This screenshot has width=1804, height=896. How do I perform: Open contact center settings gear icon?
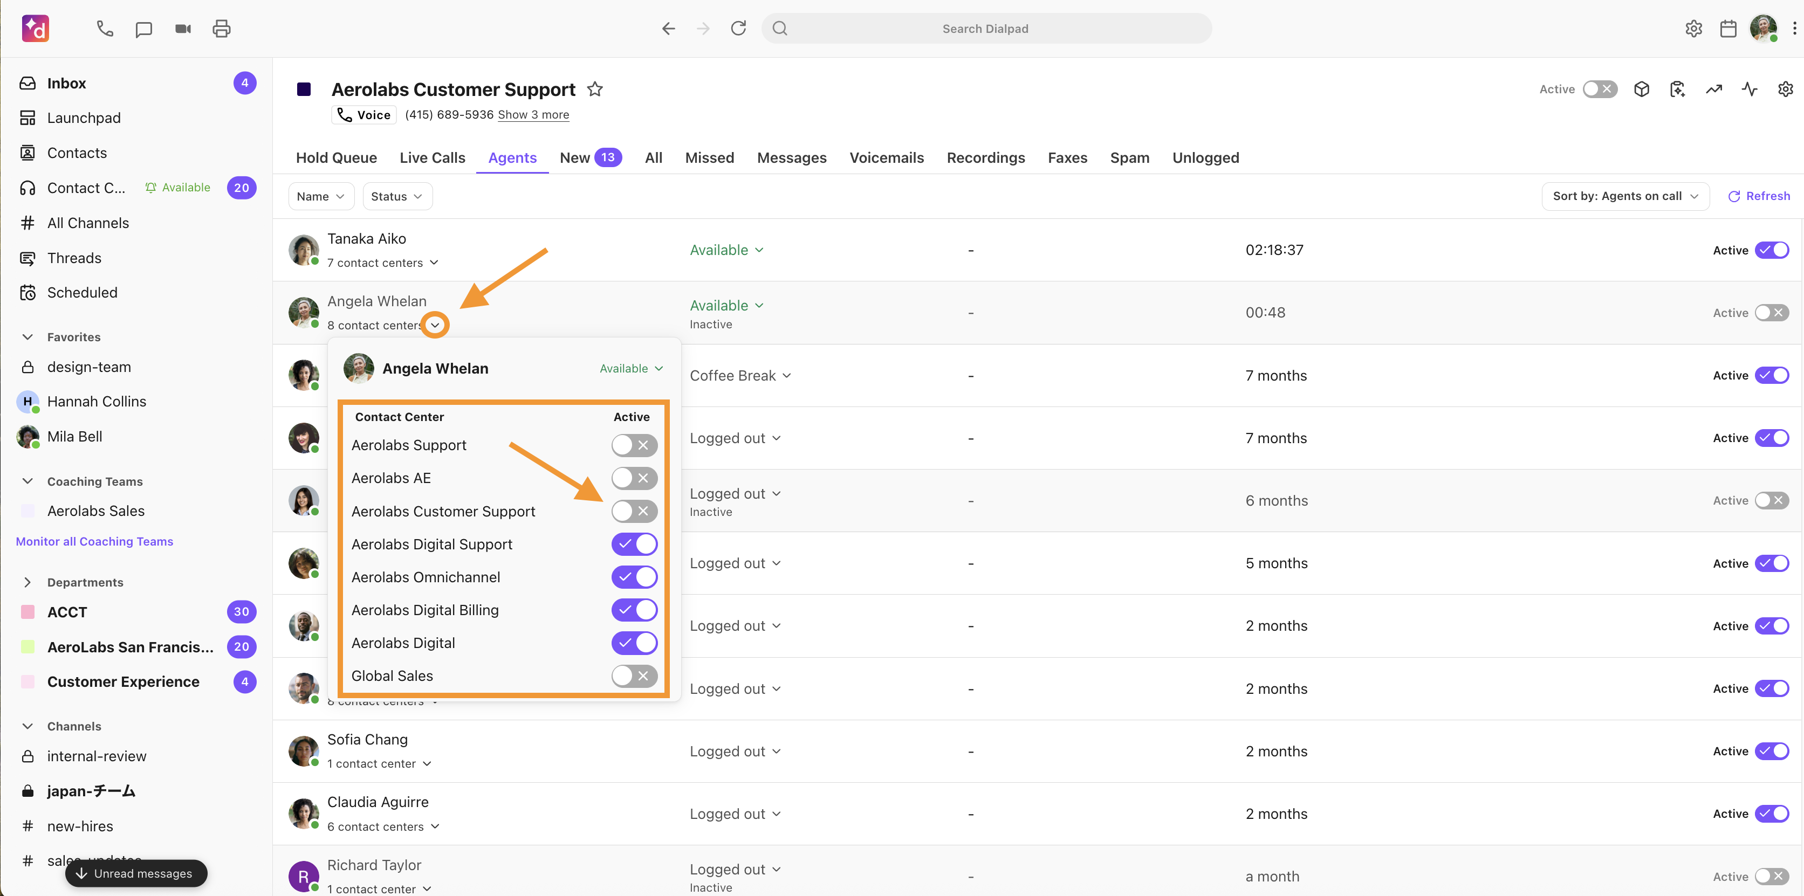1785,89
